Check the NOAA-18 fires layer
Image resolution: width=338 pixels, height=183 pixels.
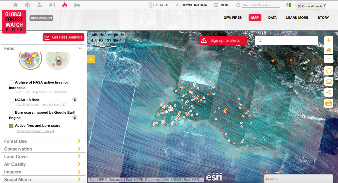[x=11, y=100]
